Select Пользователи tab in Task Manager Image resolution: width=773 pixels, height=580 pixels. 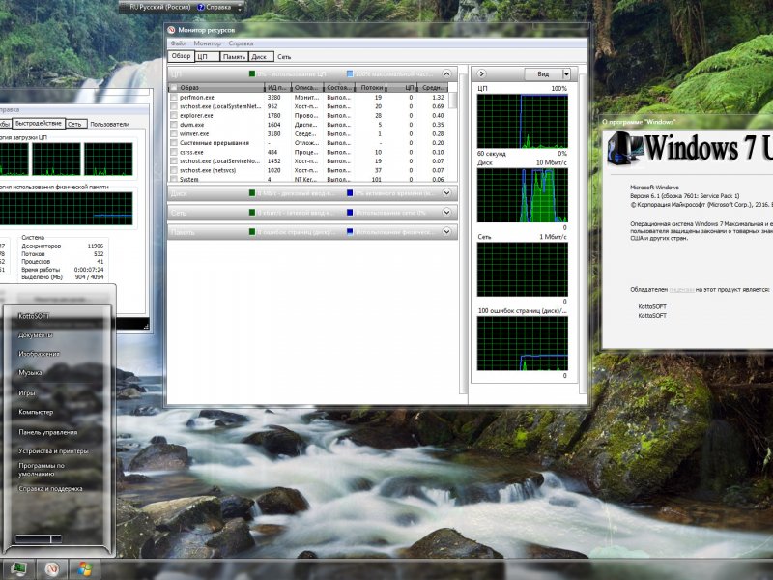click(109, 125)
